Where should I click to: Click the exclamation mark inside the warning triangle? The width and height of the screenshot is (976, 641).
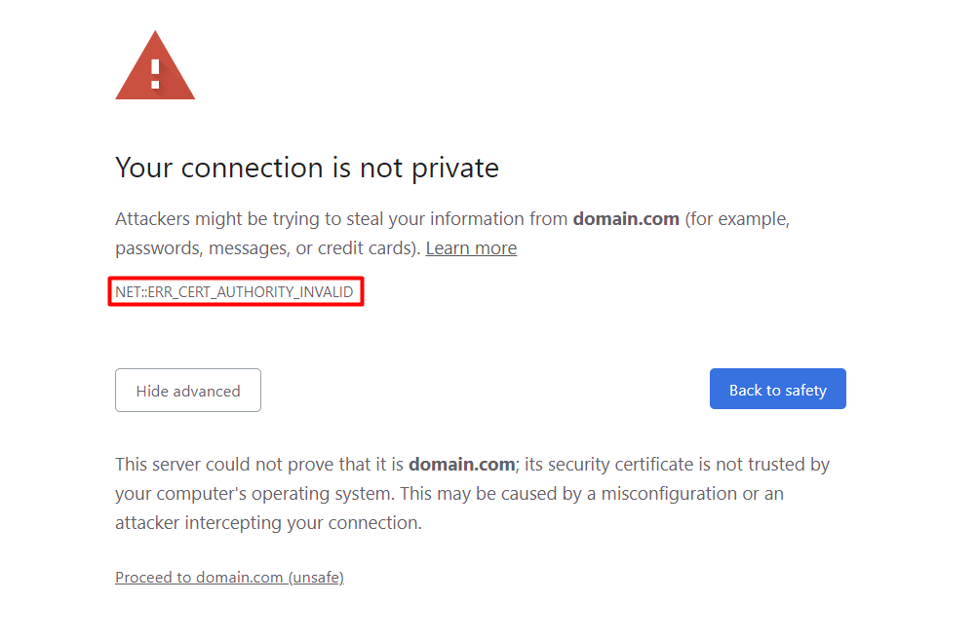point(154,70)
